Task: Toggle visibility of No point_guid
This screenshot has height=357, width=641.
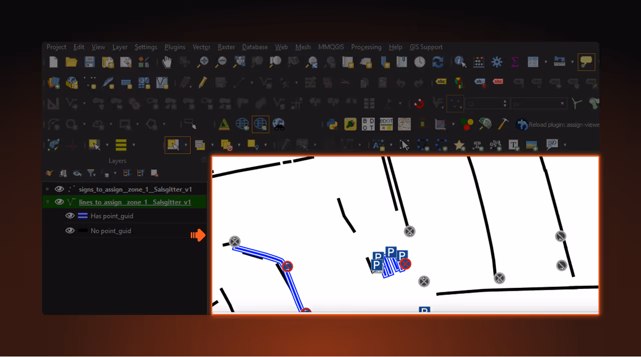Action: [70, 230]
